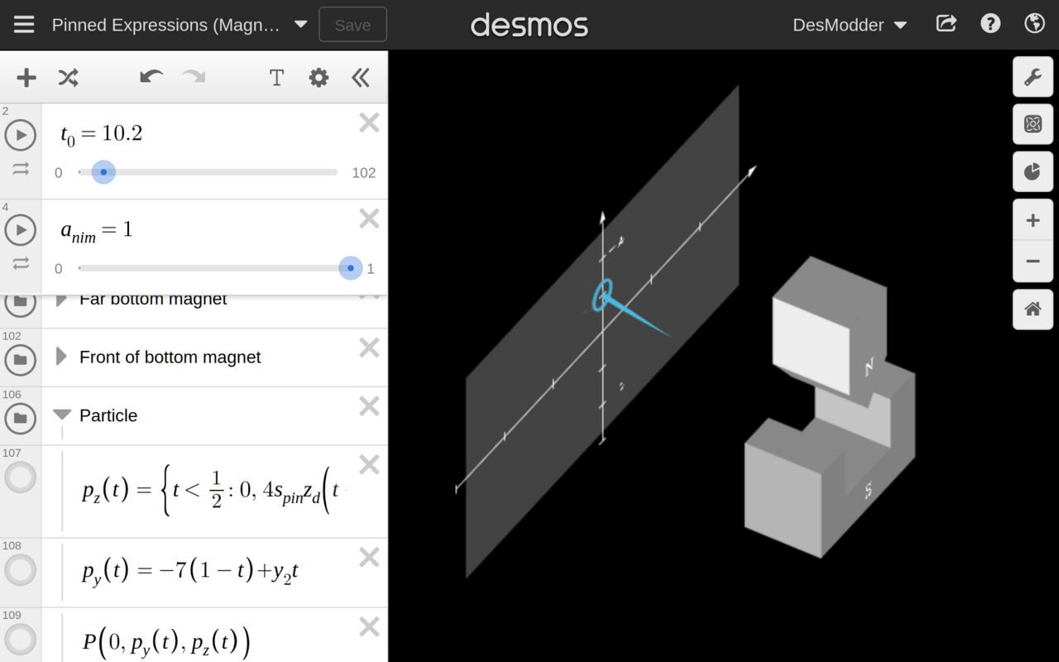Collapse the Particle folder
The width and height of the screenshot is (1059, 662).
point(61,415)
